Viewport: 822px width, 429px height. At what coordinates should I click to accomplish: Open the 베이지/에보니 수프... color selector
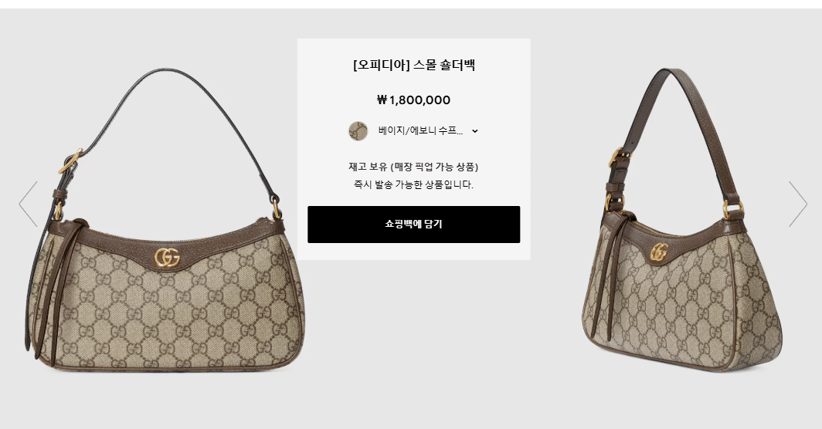[x=413, y=131]
